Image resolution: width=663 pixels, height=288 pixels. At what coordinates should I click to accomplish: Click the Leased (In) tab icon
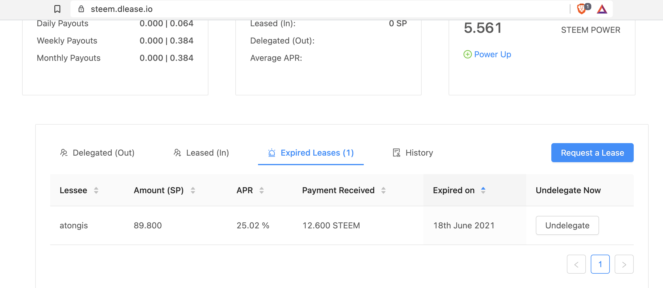coord(177,153)
